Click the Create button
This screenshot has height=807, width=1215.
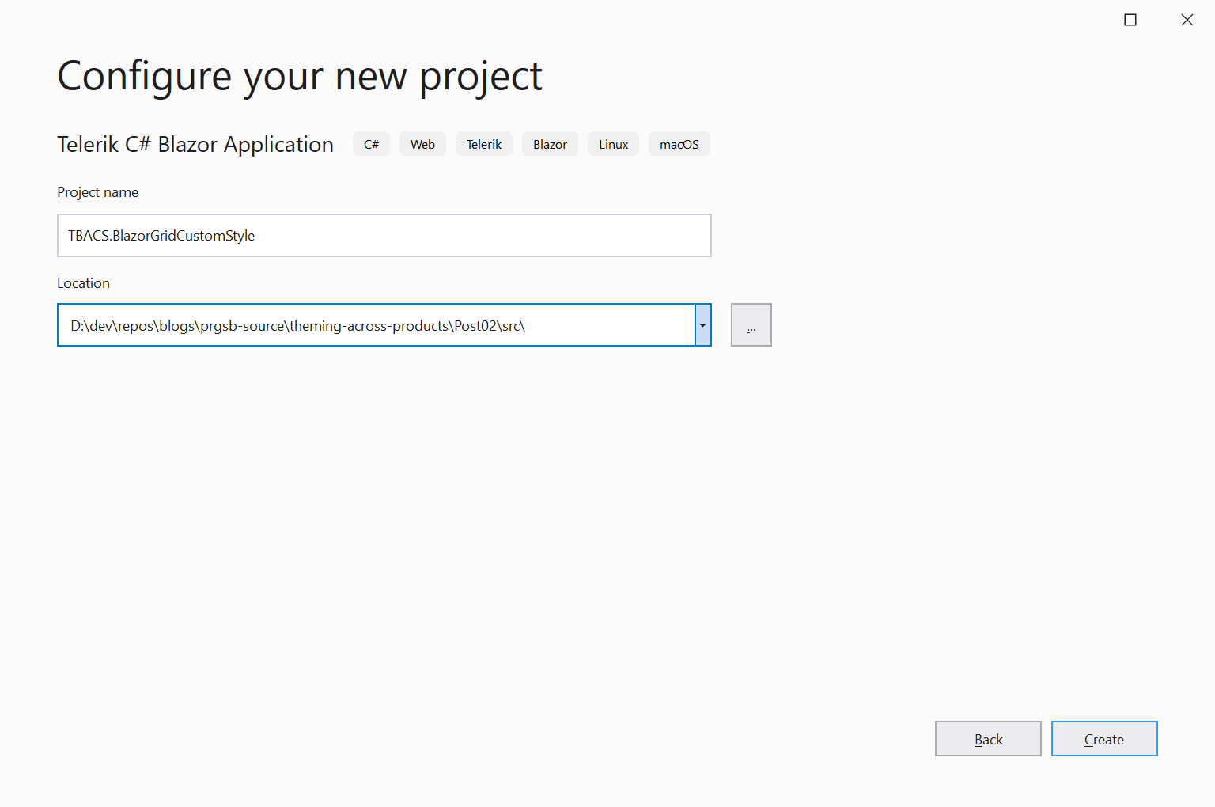point(1103,739)
